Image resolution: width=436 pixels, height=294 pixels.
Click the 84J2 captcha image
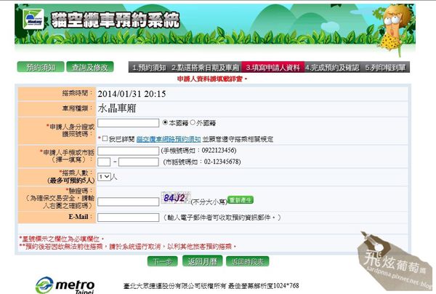[x=175, y=198]
